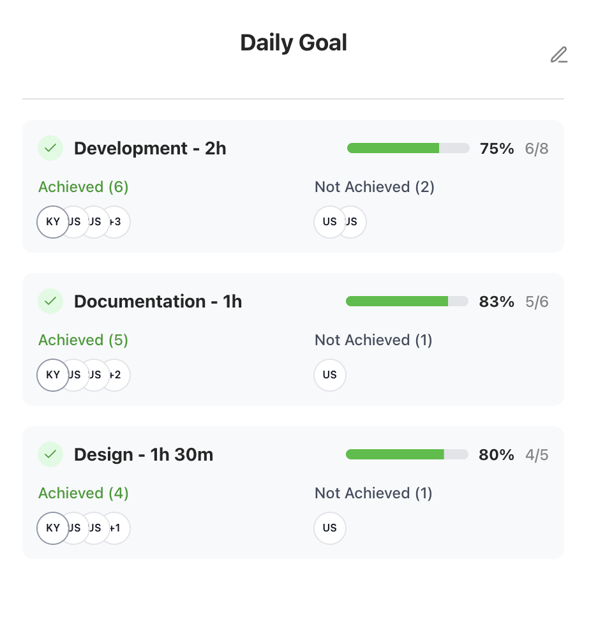
Task: Select the Achieved (6) label
Action: [83, 187]
